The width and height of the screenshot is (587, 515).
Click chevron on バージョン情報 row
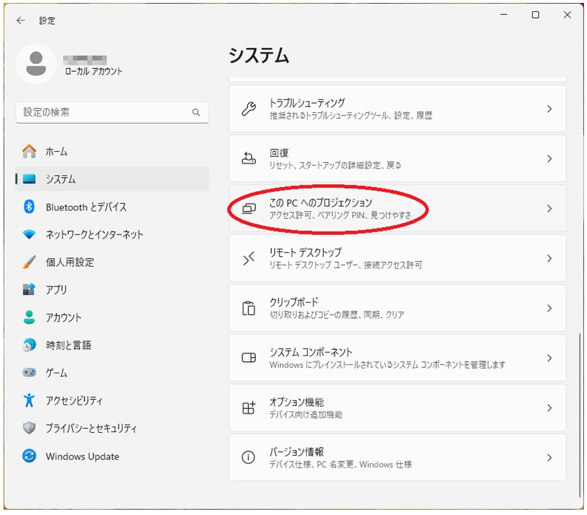click(549, 457)
